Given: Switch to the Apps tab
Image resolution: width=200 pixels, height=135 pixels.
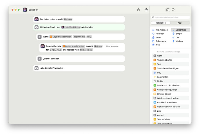Looking at the screenshot, I should point(180,23).
